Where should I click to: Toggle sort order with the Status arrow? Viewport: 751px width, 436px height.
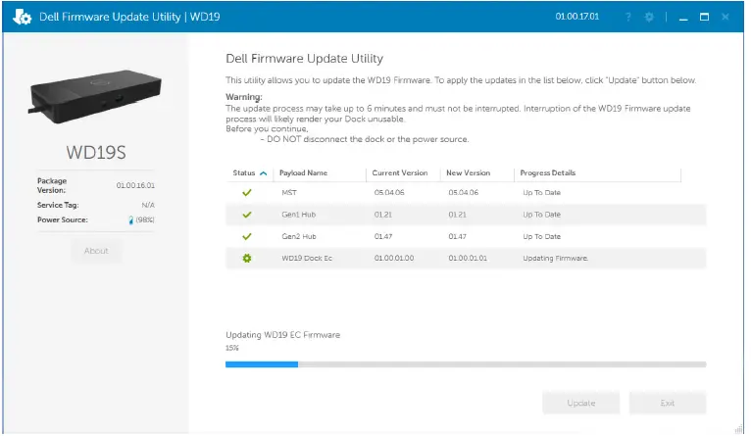(x=263, y=173)
